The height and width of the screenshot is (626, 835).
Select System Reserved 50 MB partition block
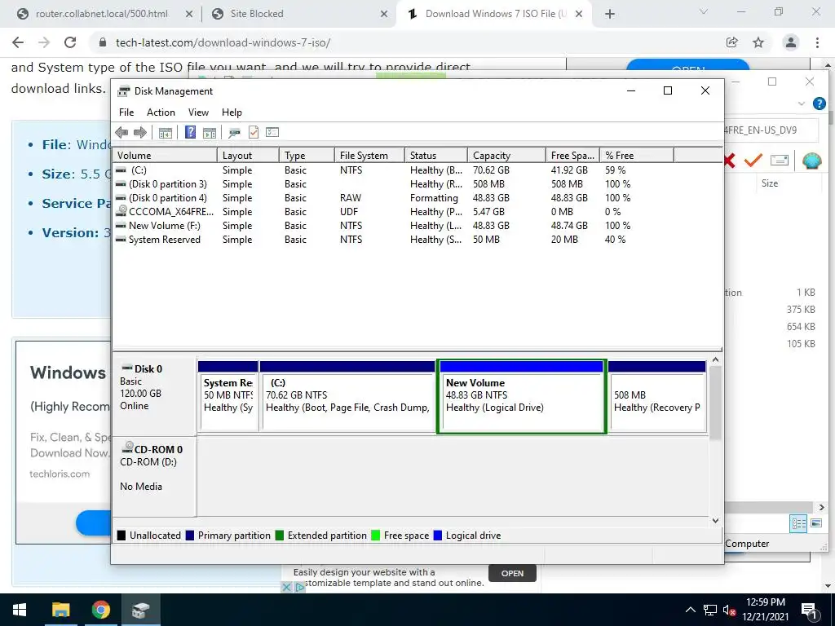pos(228,397)
